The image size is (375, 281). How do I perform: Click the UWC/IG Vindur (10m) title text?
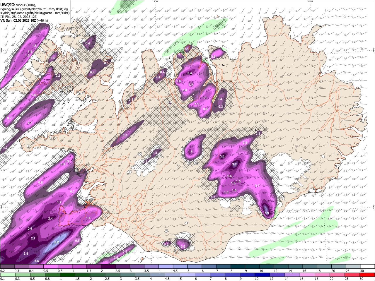coord(18,4)
